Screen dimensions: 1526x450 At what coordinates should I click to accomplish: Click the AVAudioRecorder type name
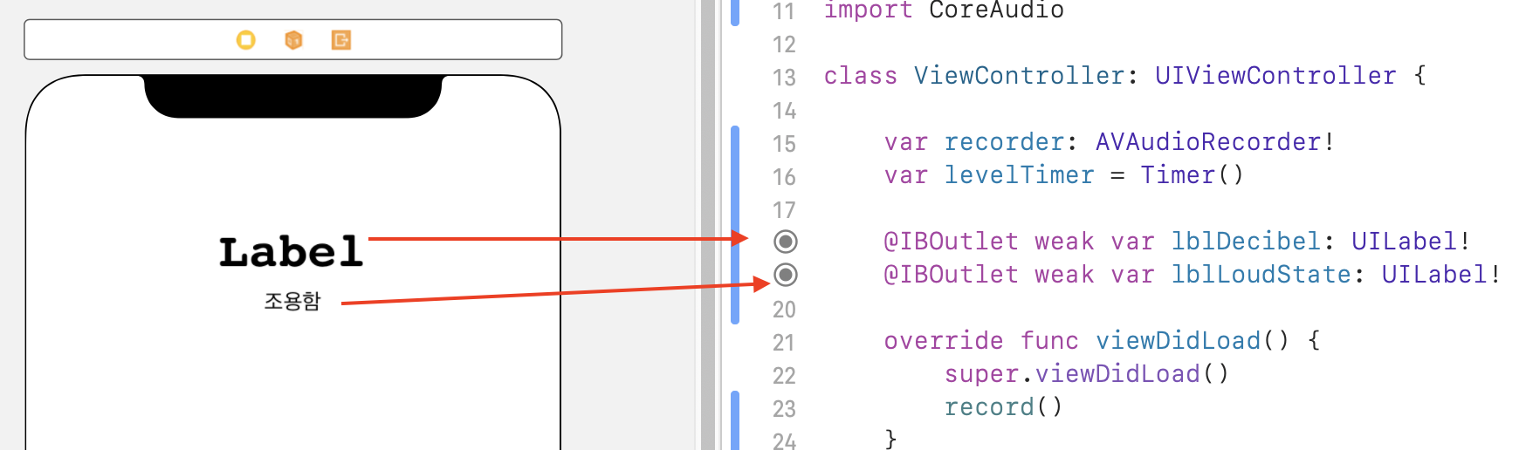pos(1208,142)
